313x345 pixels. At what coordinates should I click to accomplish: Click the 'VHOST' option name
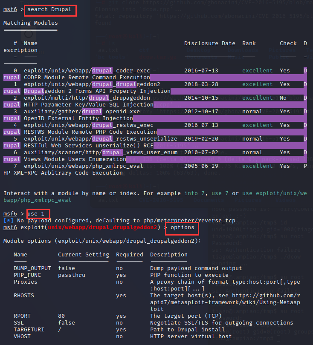(22, 336)
